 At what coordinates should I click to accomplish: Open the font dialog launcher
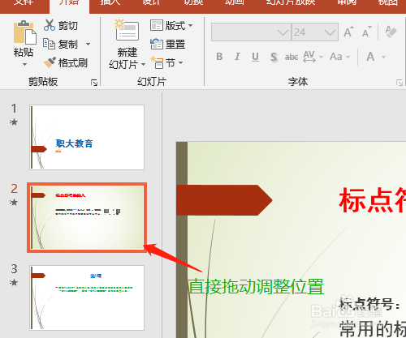(400, 83)
